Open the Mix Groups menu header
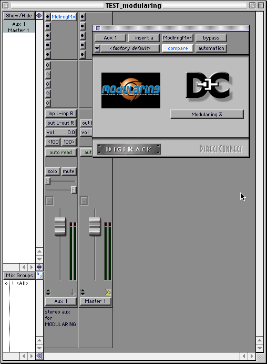Image resolution: width=267 pixels, height=364 pixels. click(x=19, y=275)
